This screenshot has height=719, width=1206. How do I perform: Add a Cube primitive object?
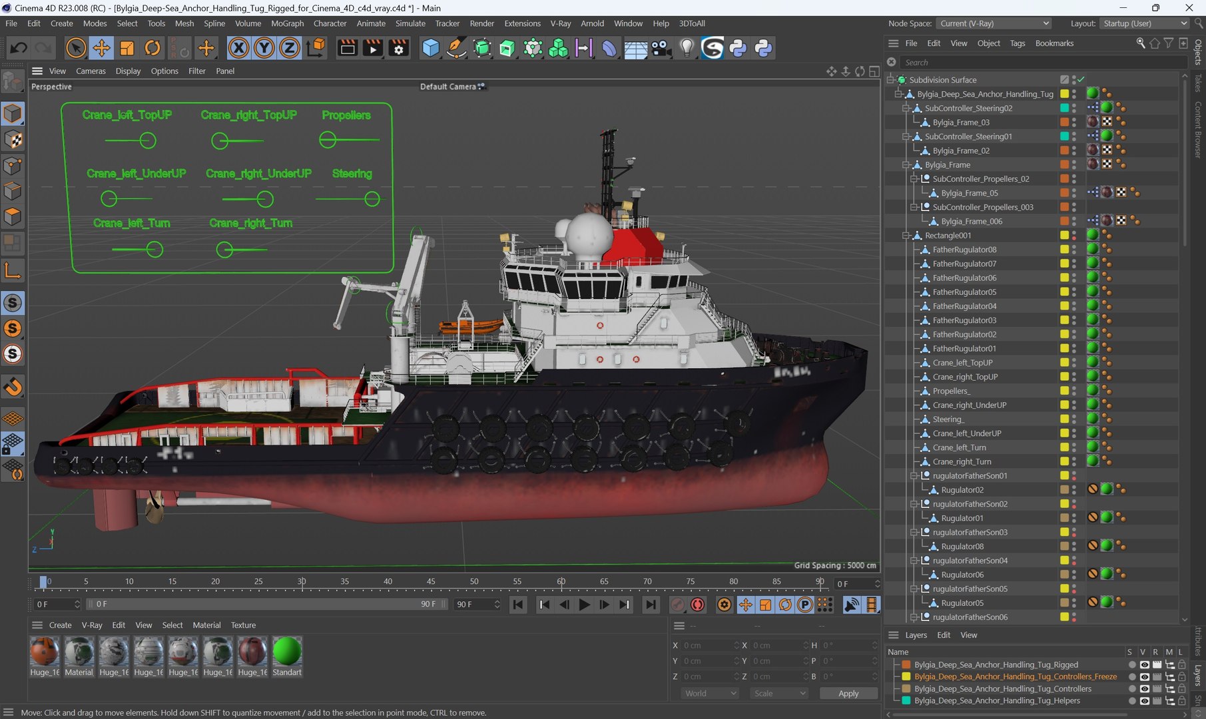[431, 48]
